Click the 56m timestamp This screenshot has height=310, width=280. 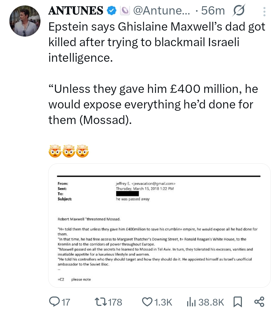(x=213, y=11)
